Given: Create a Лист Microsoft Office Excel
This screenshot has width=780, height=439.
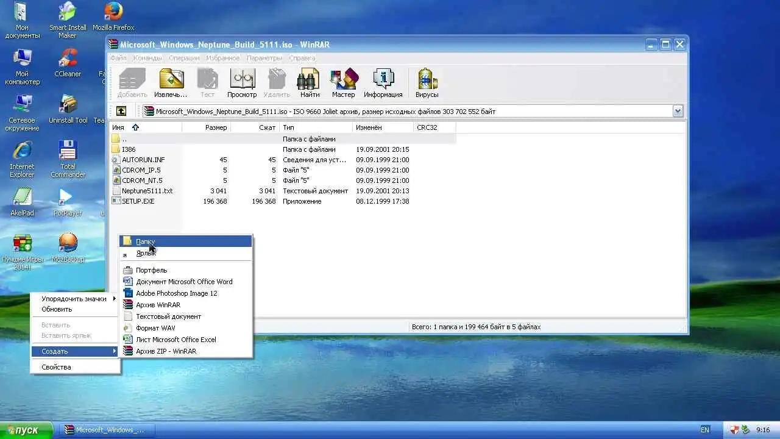Looking at the screenshot, I should [185, 340].
